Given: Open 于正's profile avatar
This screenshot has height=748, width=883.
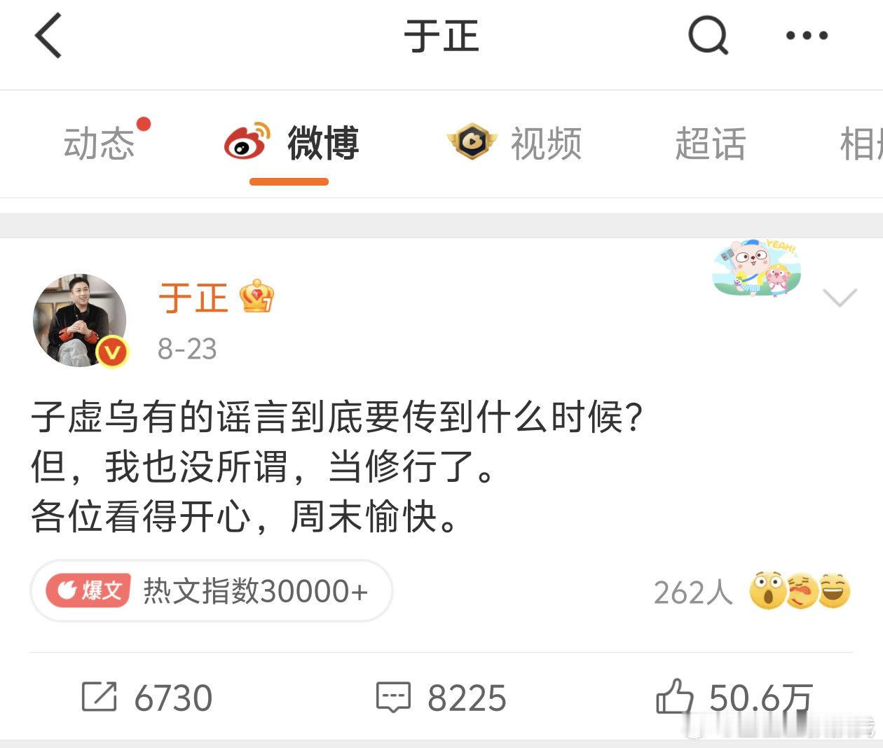Looking at the screenshot, I should click(80, 320).
